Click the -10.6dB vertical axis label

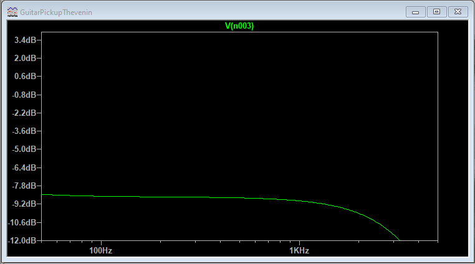[22, 223]
